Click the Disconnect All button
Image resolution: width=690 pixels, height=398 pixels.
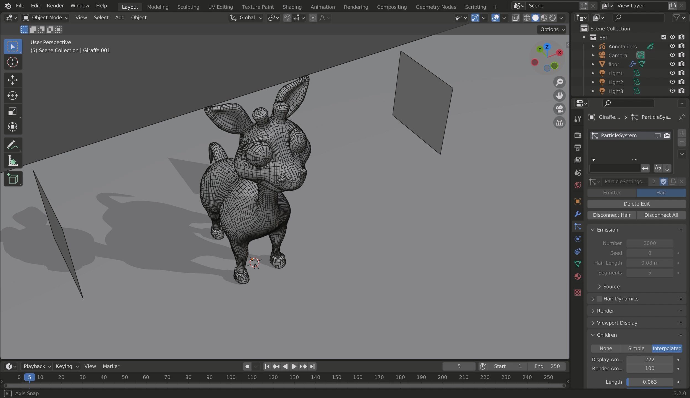tap(661, 215)
